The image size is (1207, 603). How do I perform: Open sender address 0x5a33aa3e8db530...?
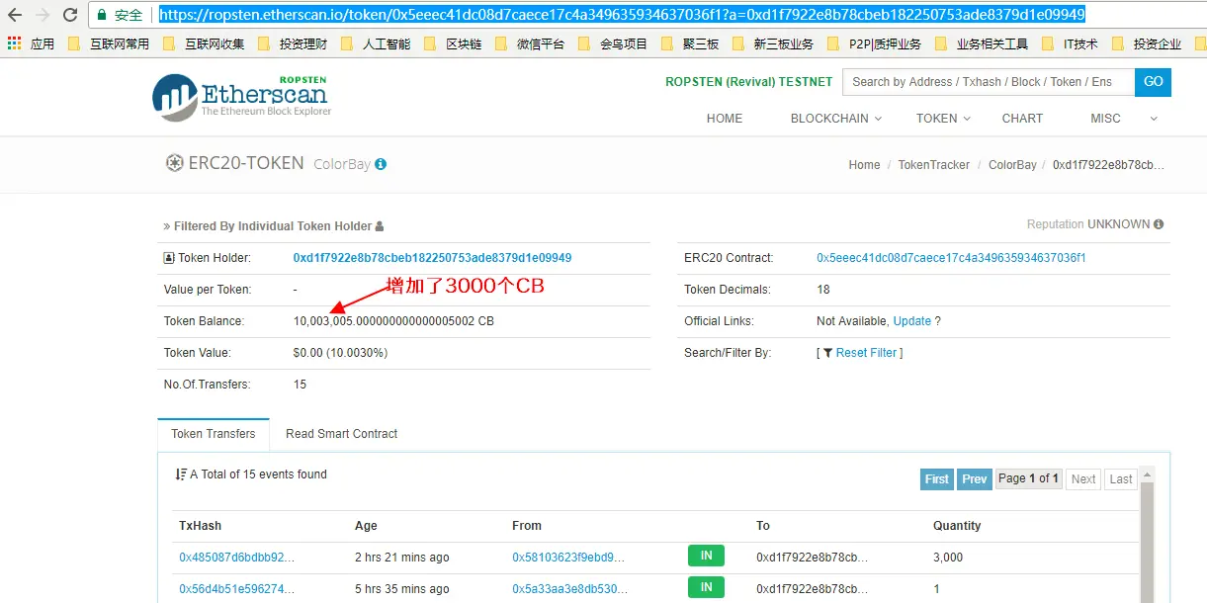pyautogui.click(x=569, y=589)
